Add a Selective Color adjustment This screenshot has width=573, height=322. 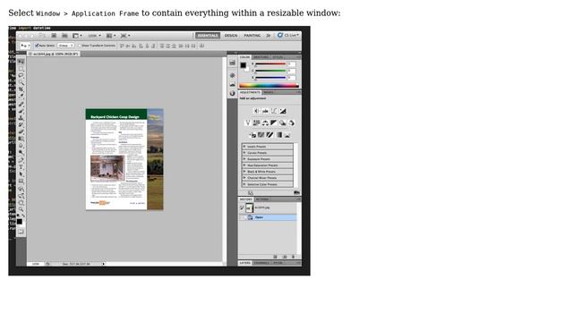coord(287,135)
